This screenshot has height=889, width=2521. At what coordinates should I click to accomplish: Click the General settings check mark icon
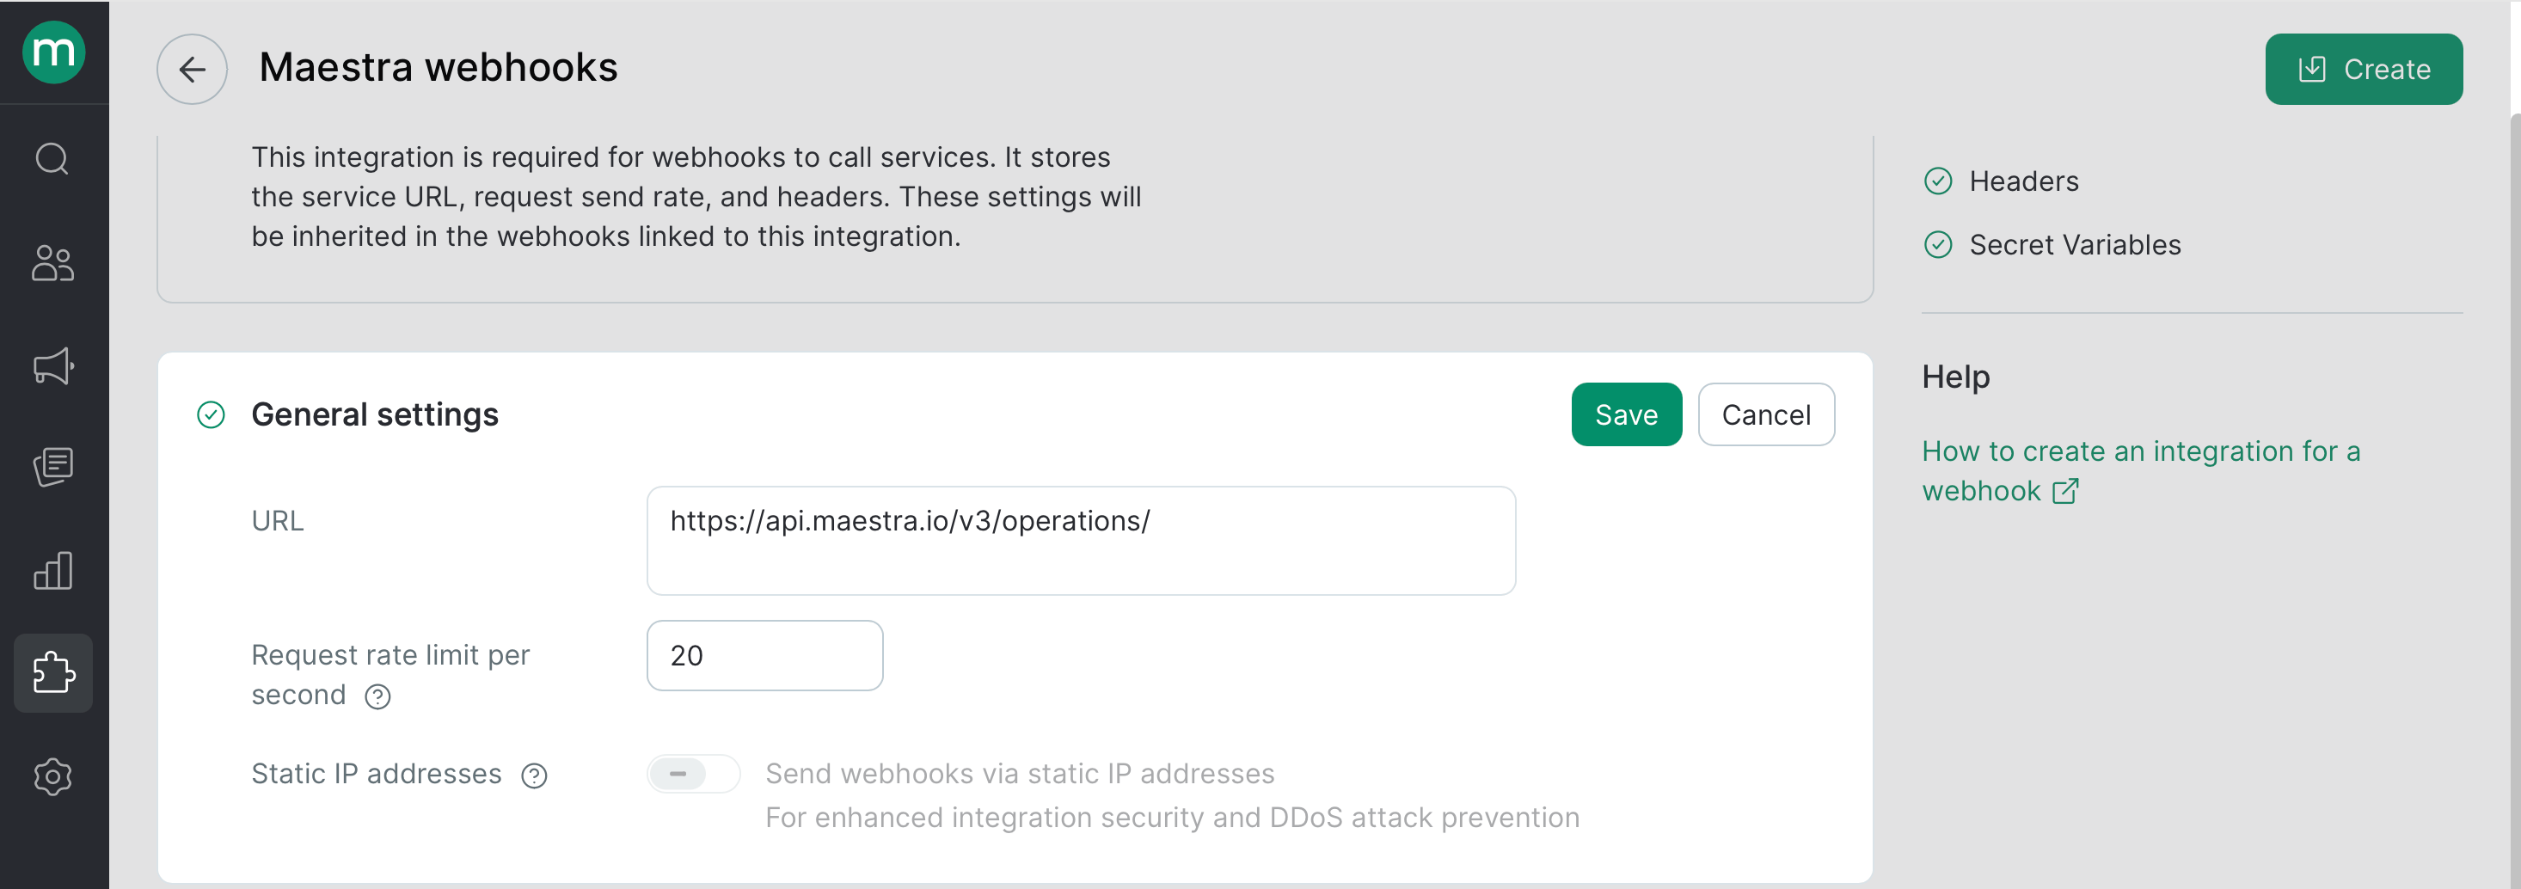(x=211, y=415)
